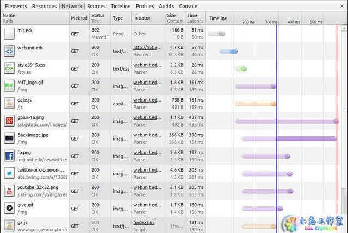Viewport: 348px width, 233px height.
Task: Click the gplus-16.png long timeline bar
Action: click(287, 121)
